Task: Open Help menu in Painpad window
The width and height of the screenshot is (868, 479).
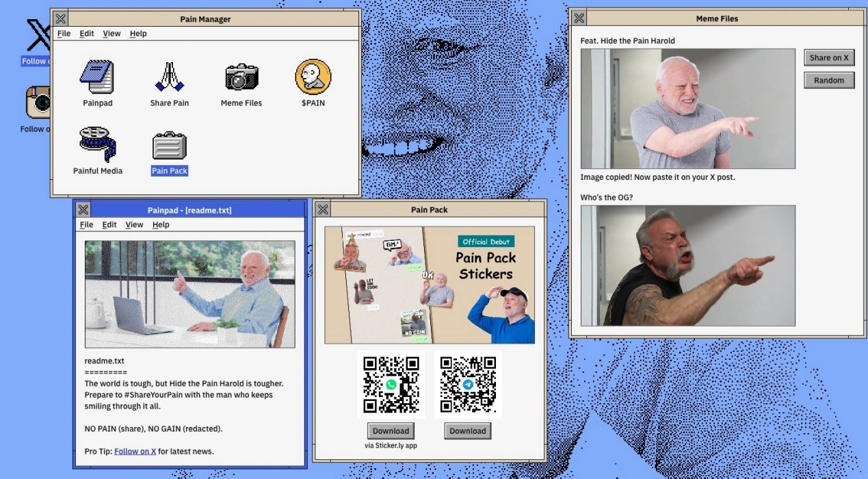Action: (x=161, y=224)
